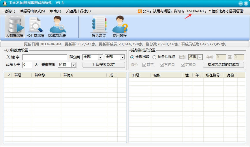Expand the first 群分类 category dropdown
This screenshot has width=250, height=147.
coord(100,57)
